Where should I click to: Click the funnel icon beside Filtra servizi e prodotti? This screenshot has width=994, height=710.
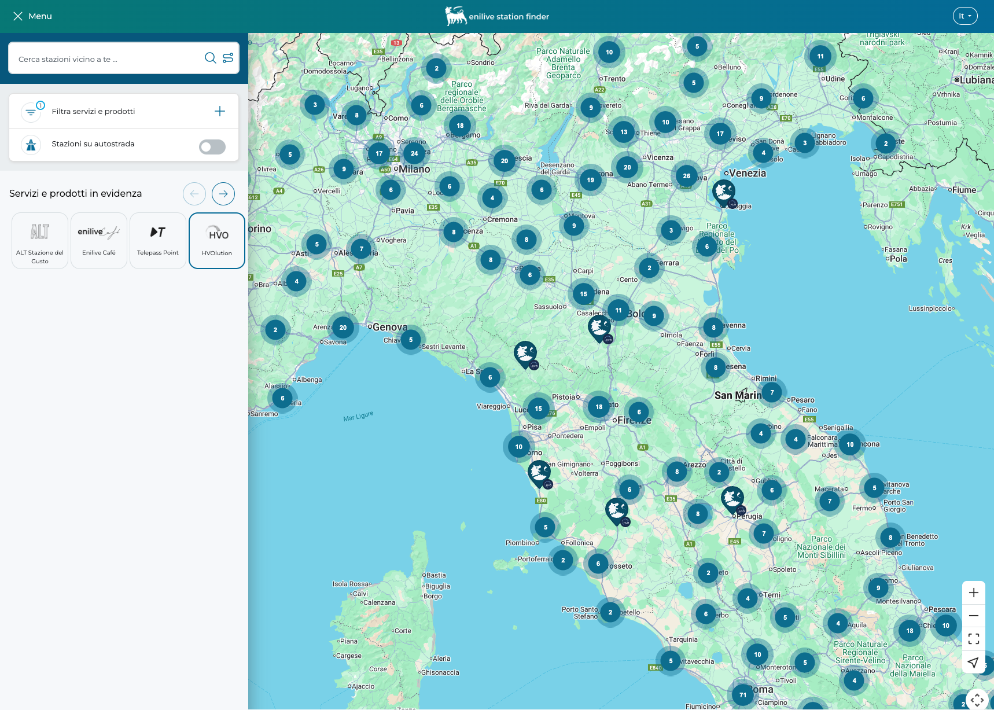31,111
